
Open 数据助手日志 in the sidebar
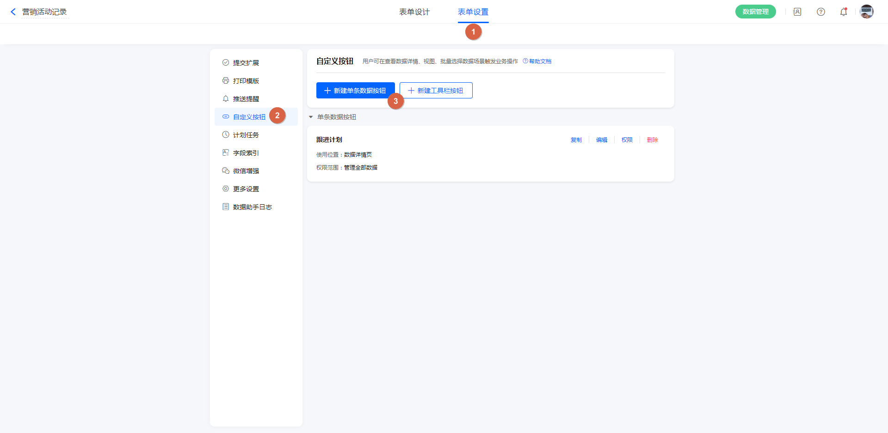click(x=252, y=207)
